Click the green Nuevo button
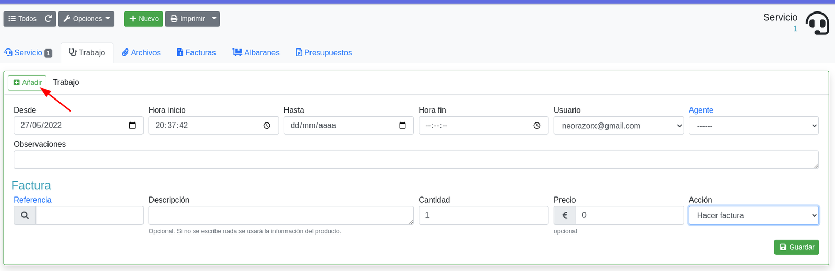 click(x=144, y=19)
